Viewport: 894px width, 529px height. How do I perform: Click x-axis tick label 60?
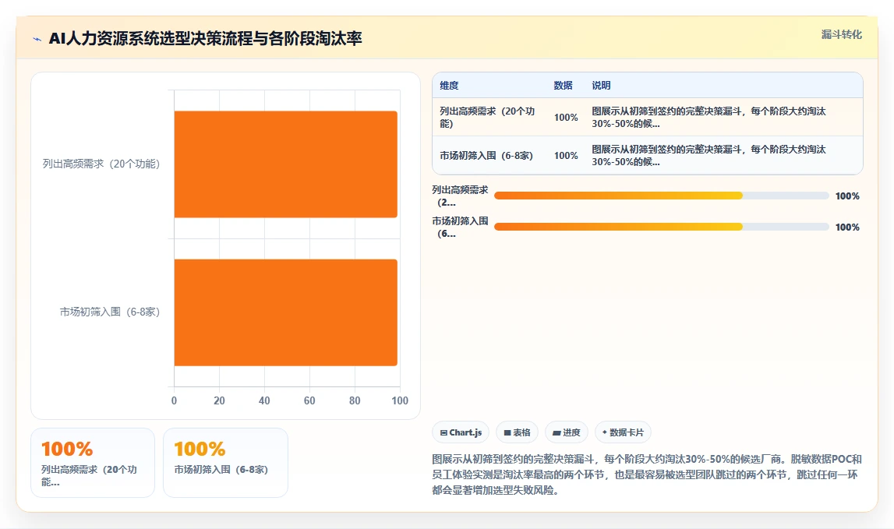(x=309, y=400)
